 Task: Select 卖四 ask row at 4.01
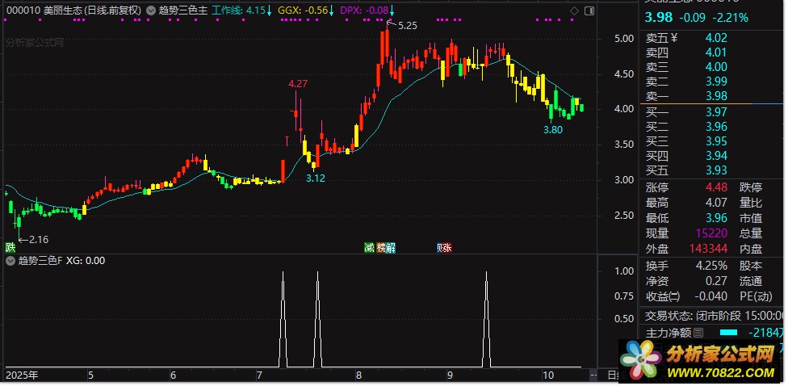tap(713, 52)
